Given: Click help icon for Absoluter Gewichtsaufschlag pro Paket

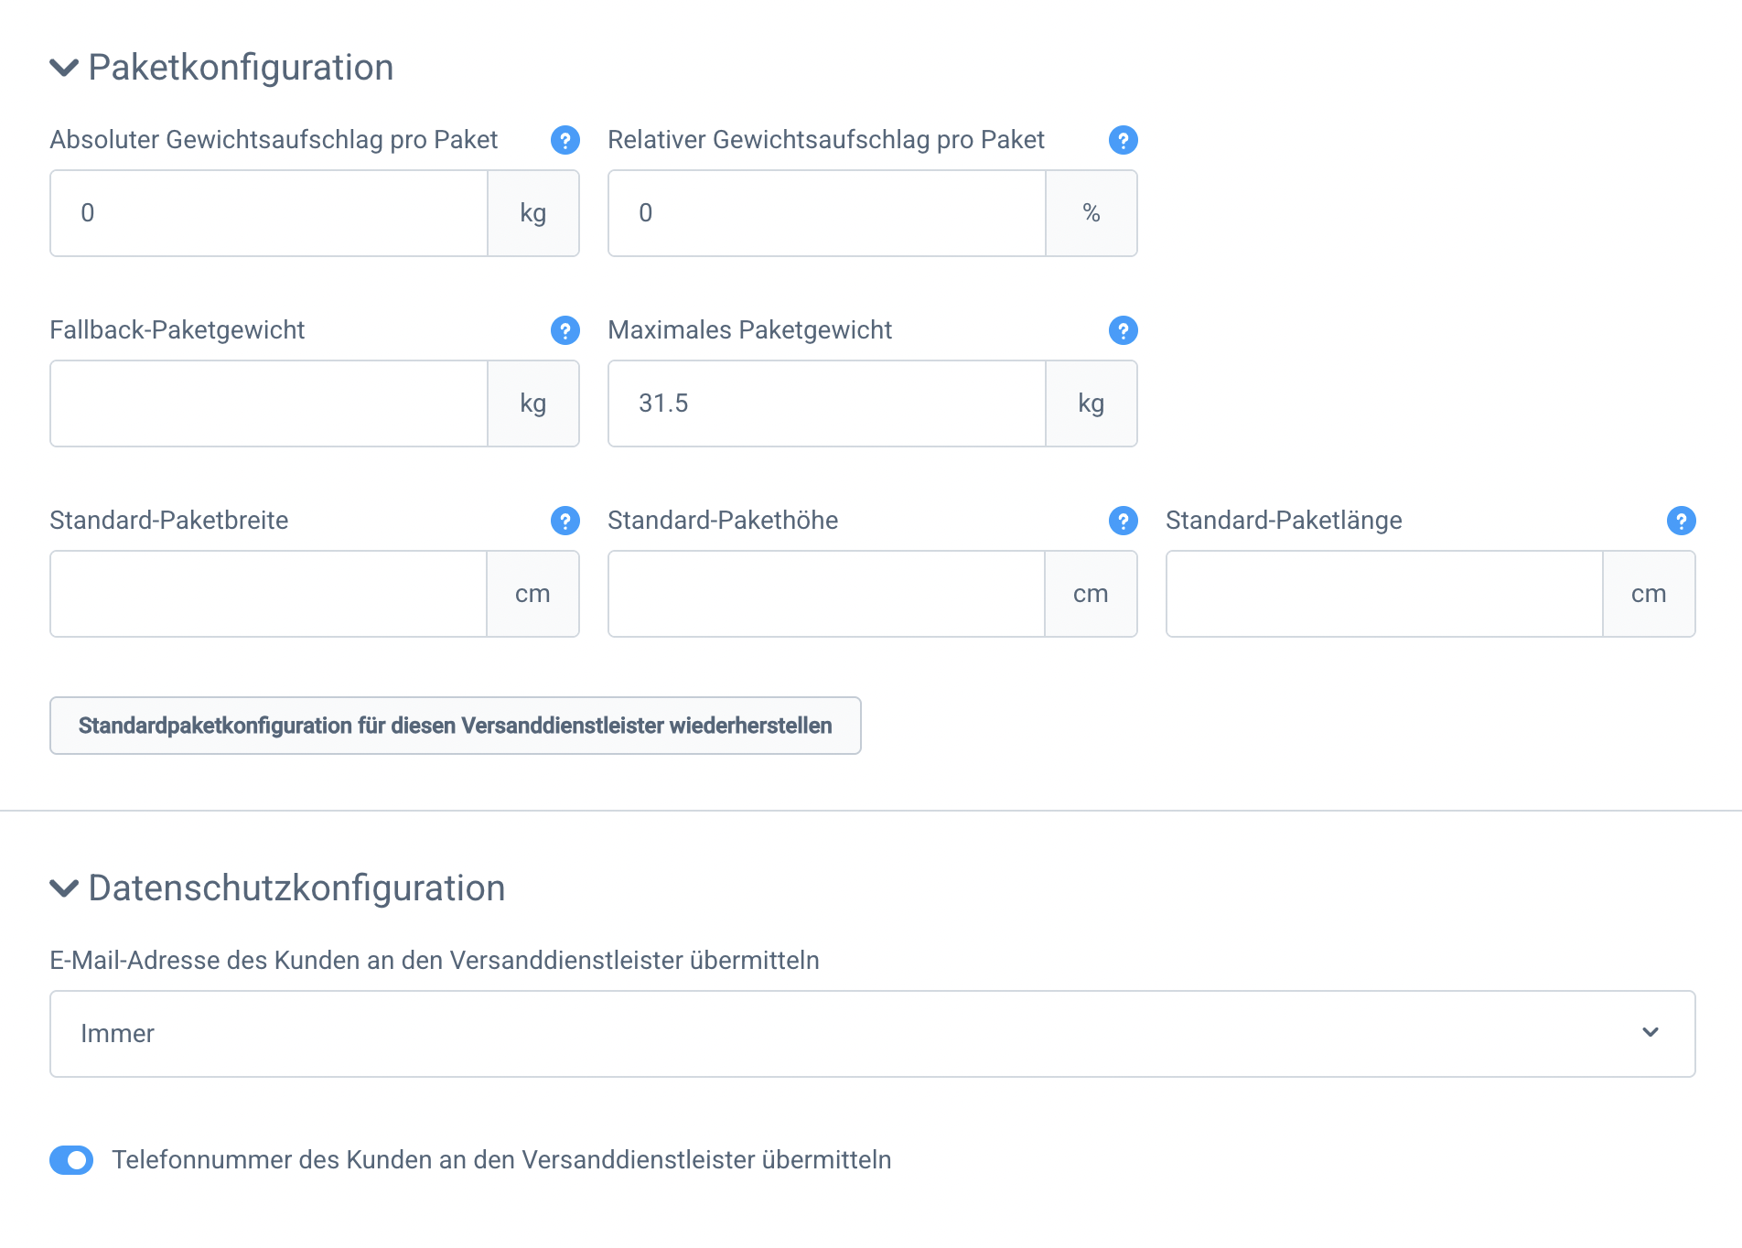Looking at the screenshot, I should coord(565,140).
